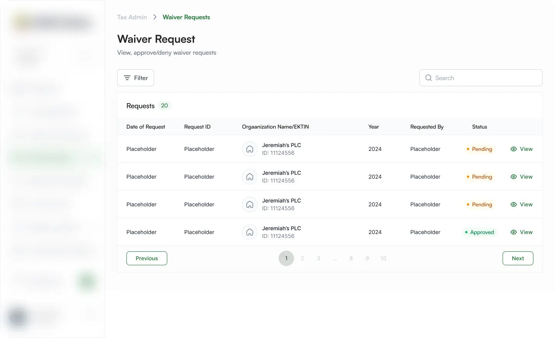Jump to page 9

[x=367, y=258]
